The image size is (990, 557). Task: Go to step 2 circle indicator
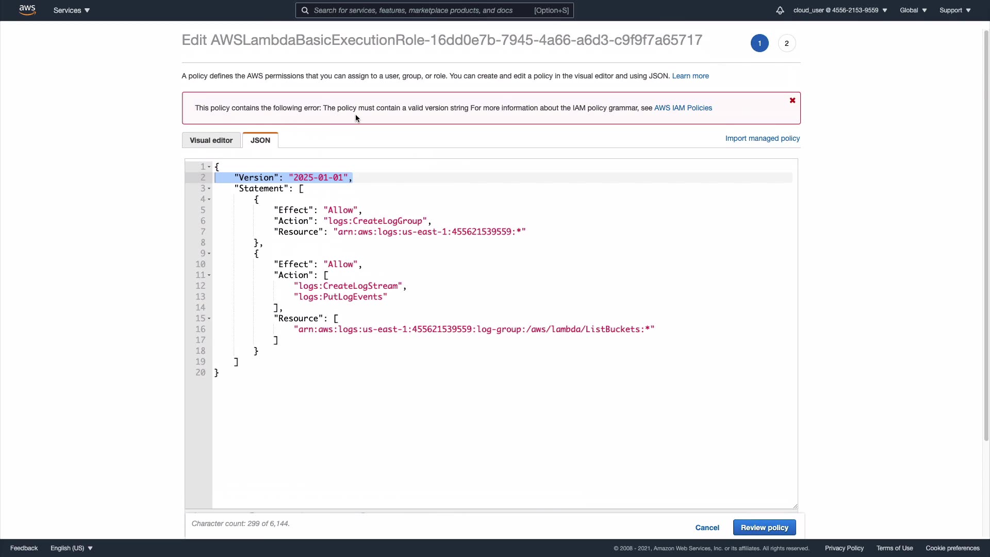coord(787,43)
